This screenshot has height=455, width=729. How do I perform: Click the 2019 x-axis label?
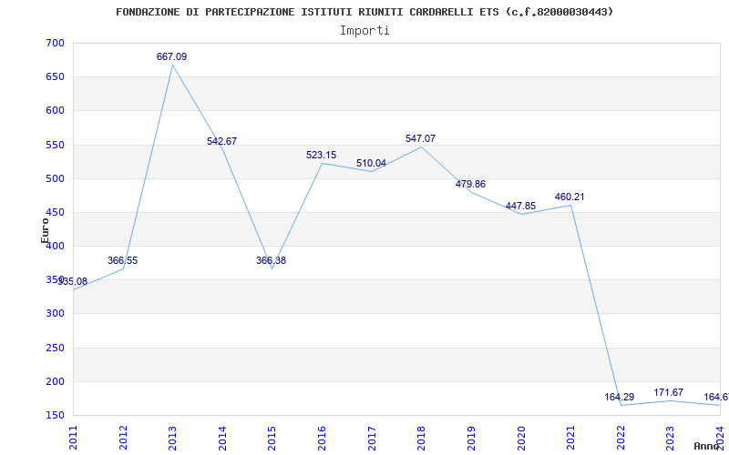[471, 438]
